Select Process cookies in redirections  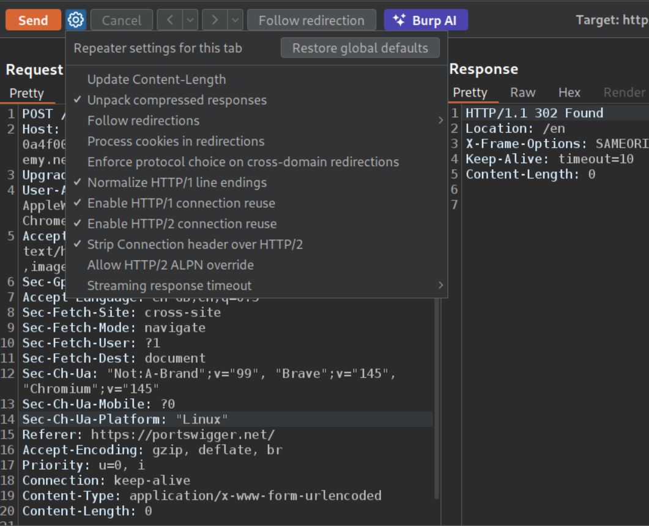click(x=176, y=141)
